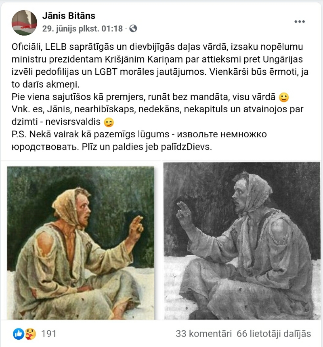Viewport: 323px width, 347px height.
Task: Click the Russian phrase "извольте немножко"
Action: tap(222, 135)
